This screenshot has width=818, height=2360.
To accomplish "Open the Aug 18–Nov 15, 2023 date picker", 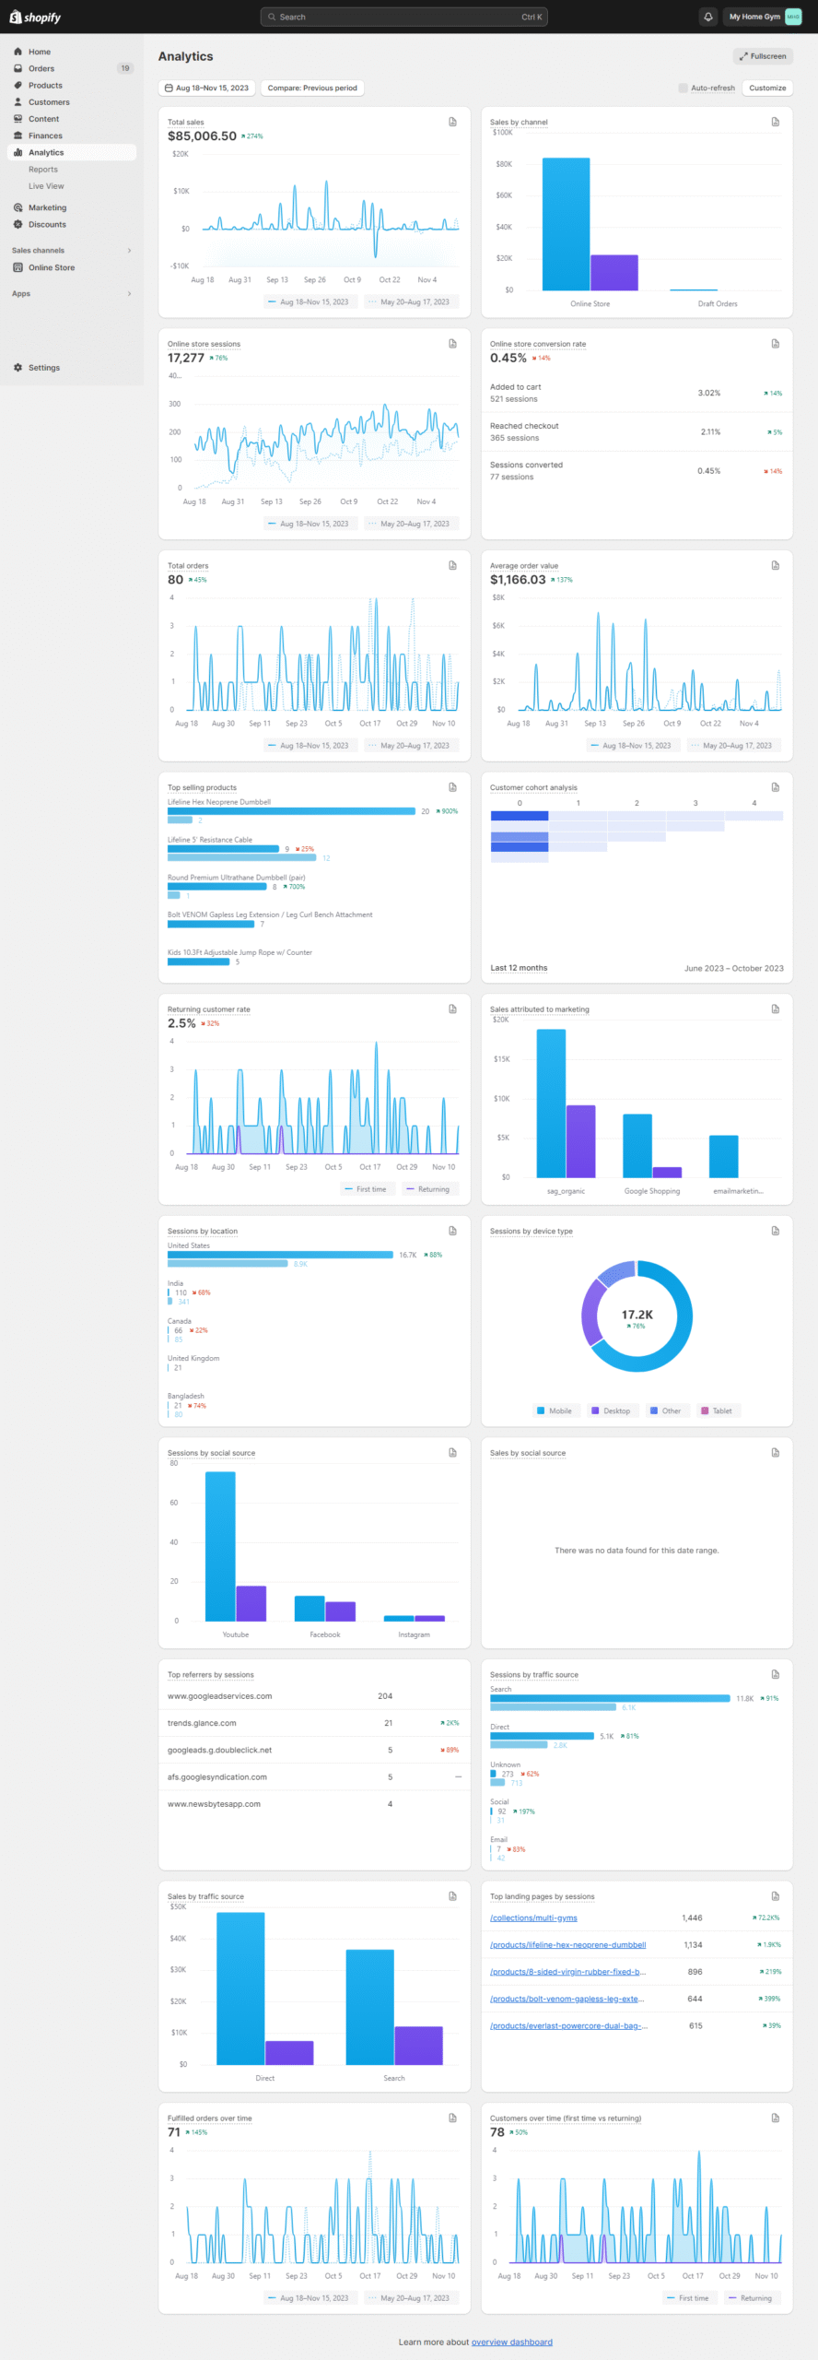I will tap(206, 88).
